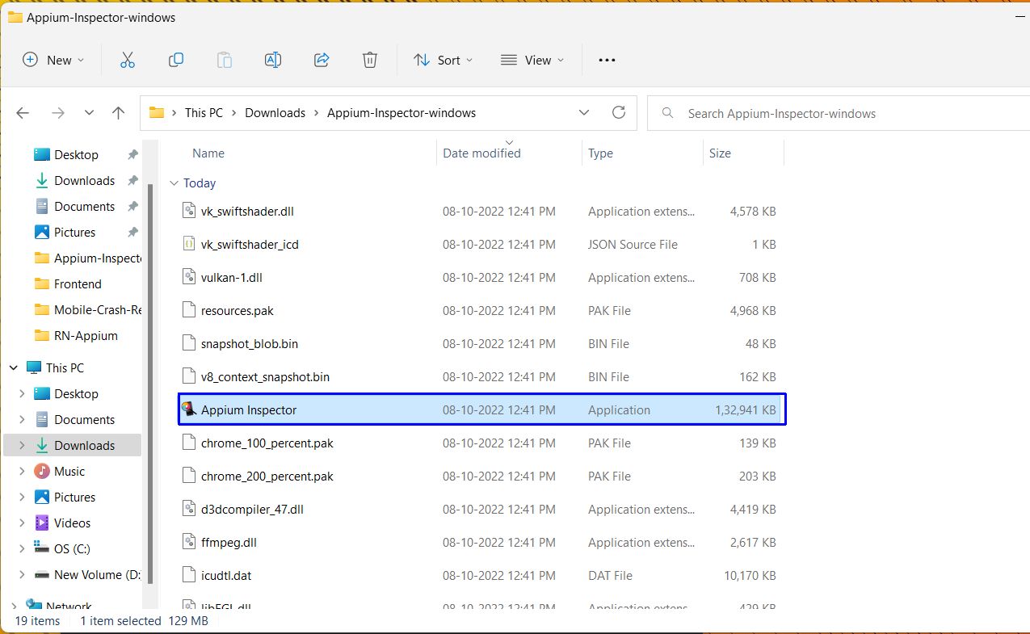Click the JSON Source File type cell
The width and height of the screenshot is (1030, 634).
tap(633, 244)
